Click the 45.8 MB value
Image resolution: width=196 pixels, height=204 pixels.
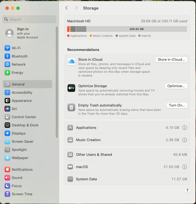point(180,154)
